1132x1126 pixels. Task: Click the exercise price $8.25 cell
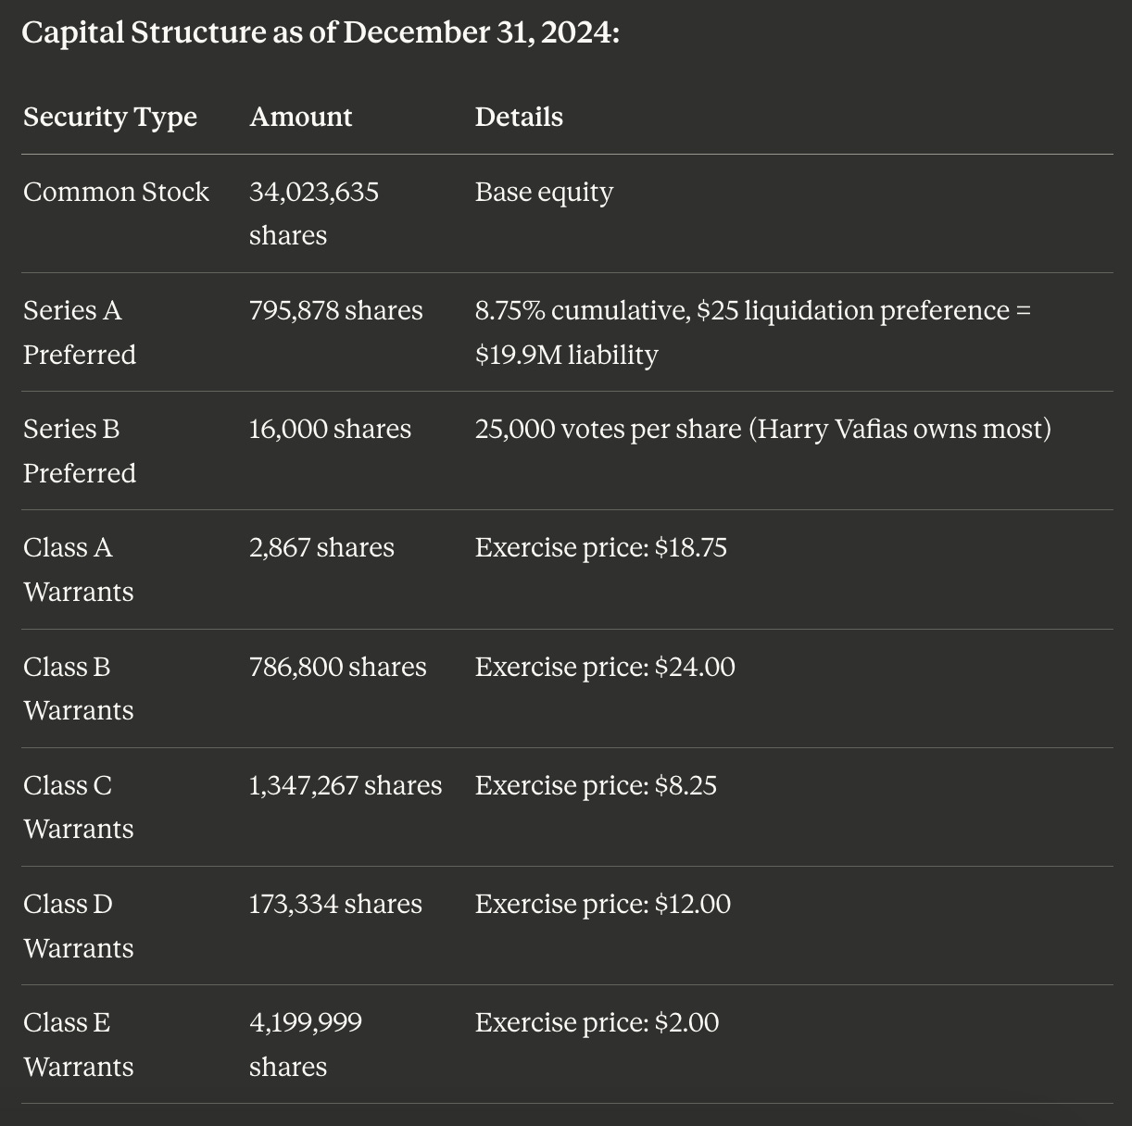click(596, 785)
